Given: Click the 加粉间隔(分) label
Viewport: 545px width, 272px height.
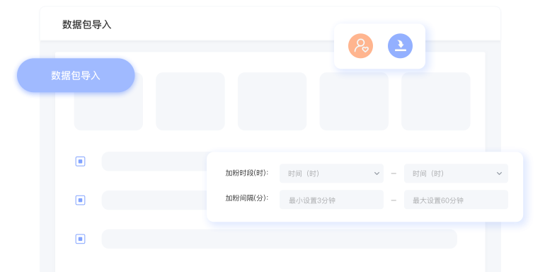Looking at the screenshot, I should [x=247, y=198].
